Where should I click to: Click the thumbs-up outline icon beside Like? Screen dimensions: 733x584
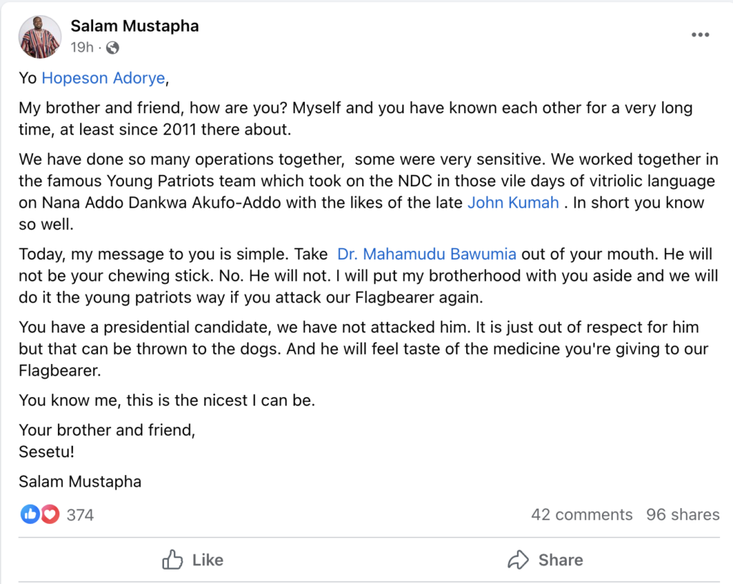[x=173, y=560]
